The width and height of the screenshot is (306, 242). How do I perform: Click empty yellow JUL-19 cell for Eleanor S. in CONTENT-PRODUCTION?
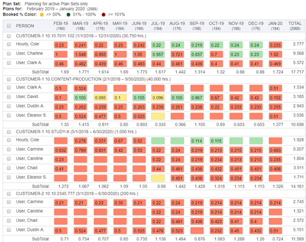tap(158, 116)
